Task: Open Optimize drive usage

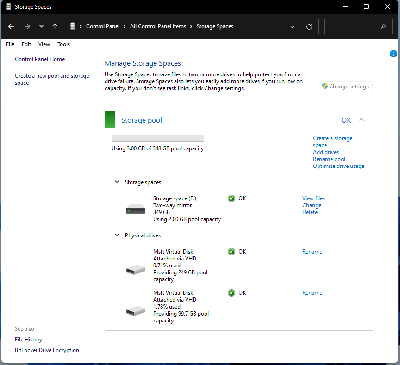Action: tap(338, 166)
